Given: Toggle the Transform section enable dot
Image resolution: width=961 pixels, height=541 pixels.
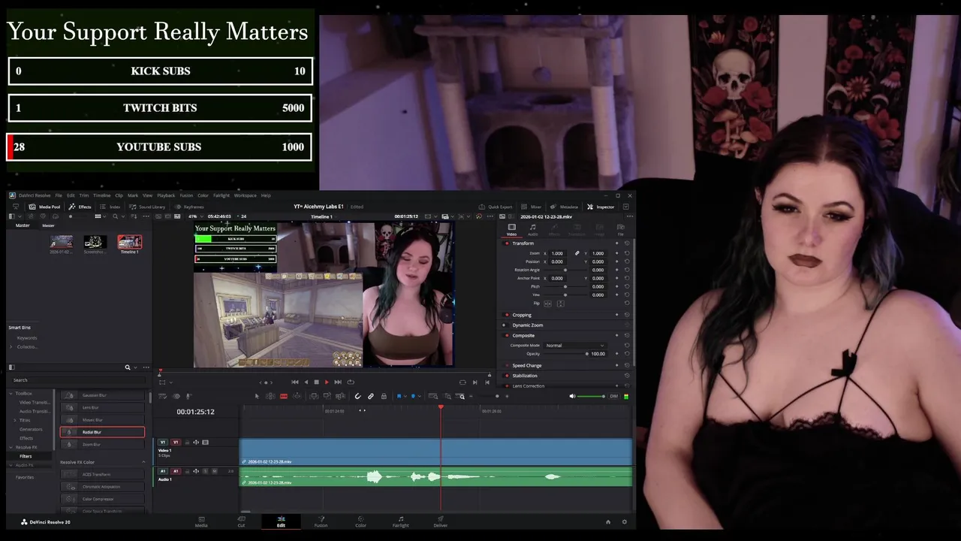Looking at the screenshot, I should [507, 243].
